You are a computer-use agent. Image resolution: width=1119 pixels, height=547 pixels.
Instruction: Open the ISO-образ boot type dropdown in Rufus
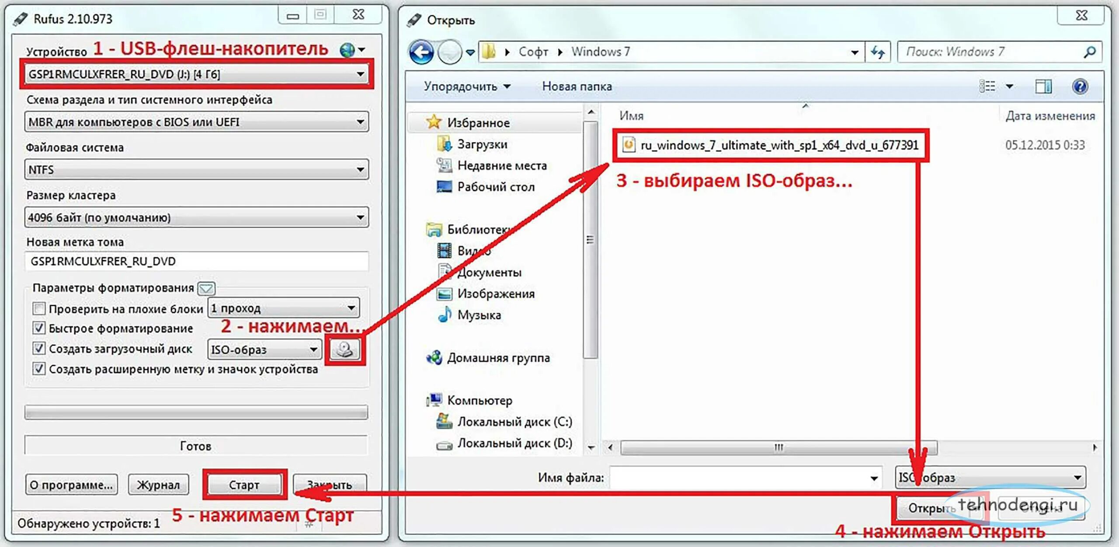pos(264,350)
